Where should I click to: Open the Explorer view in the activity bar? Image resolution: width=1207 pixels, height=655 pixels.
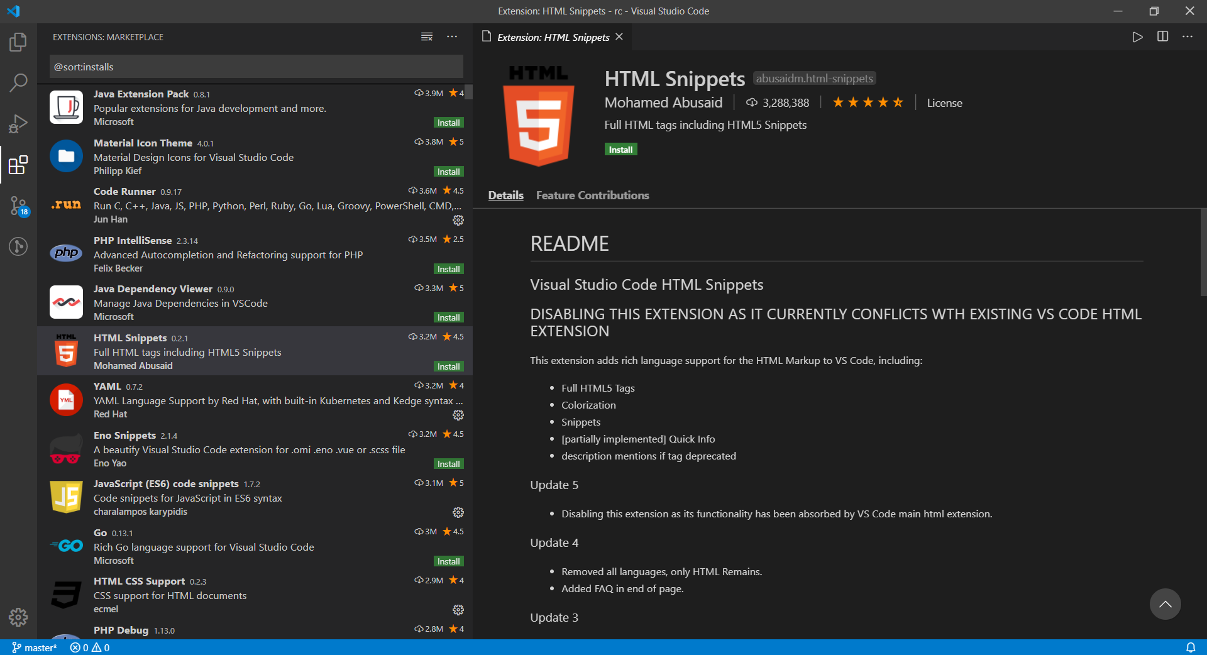(x=18, y=41)
